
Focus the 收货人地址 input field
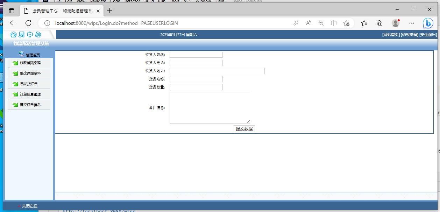217,71
